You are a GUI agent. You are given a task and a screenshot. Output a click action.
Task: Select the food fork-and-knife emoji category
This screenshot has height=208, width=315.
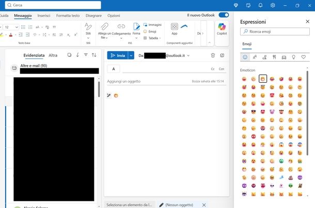pos(274,57)
